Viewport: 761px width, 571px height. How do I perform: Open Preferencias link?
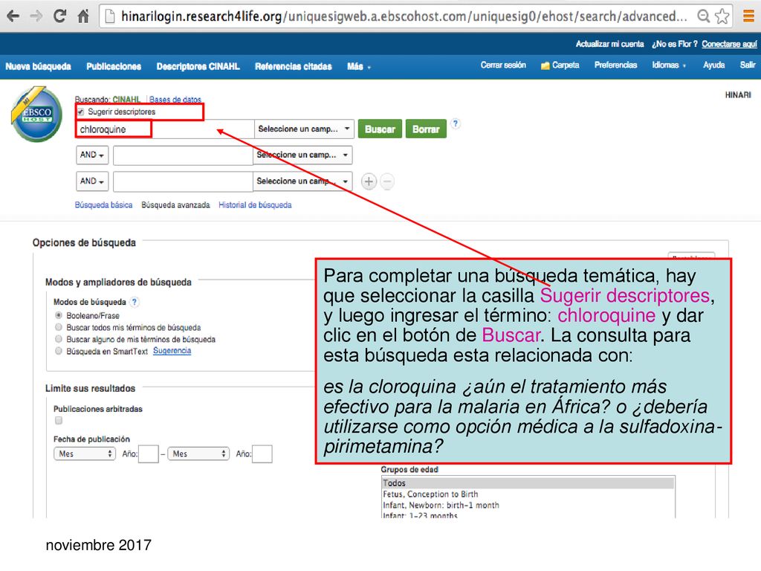[x=615, y=65]
